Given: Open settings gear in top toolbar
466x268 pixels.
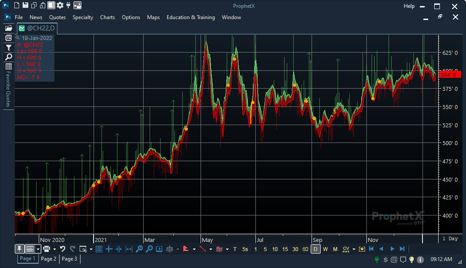Looking at the screenshot, I should (x=60, y=5).
